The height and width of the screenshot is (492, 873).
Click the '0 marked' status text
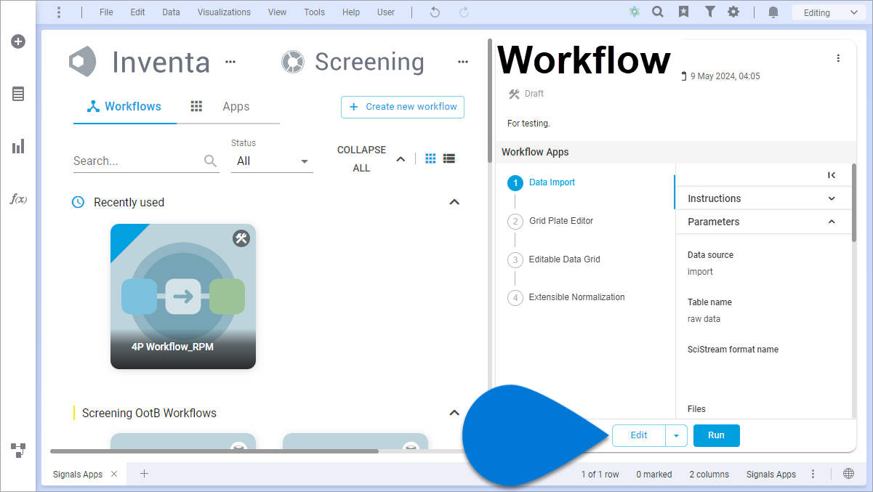click(653, 475)
